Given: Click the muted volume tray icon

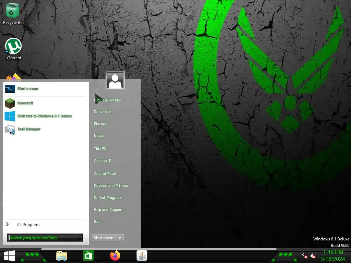Looking at the screenshot, I should point(313,256).
